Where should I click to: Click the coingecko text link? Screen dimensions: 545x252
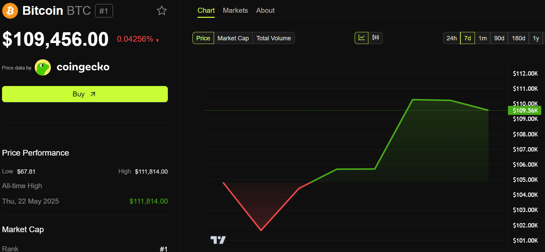click(83, 67)
